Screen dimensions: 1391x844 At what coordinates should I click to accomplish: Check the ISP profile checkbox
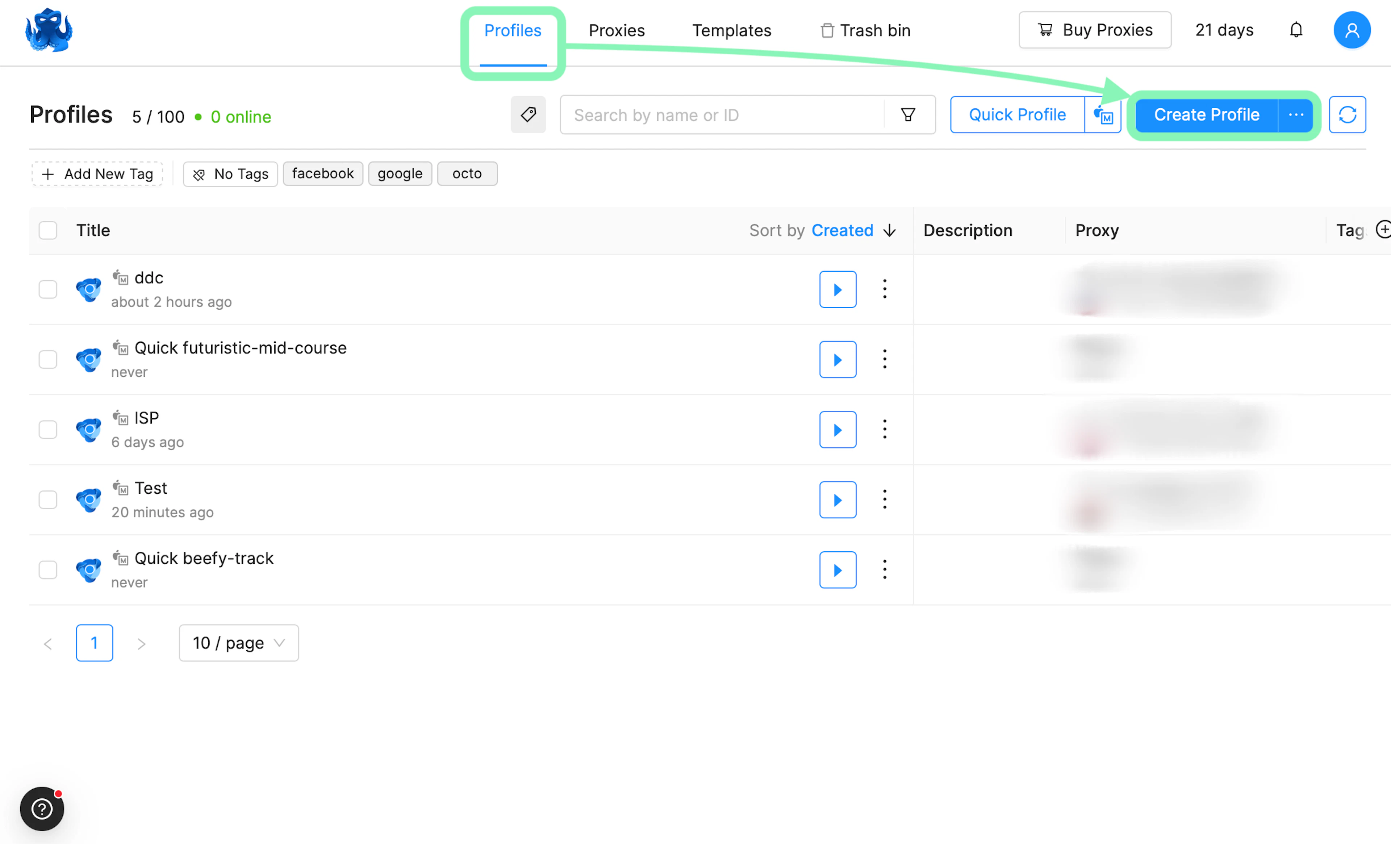coord(48,429)
